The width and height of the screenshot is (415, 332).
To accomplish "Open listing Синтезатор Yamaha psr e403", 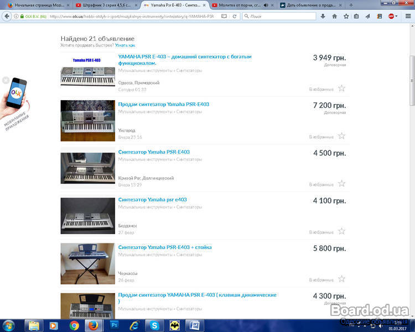I will 153,200.
